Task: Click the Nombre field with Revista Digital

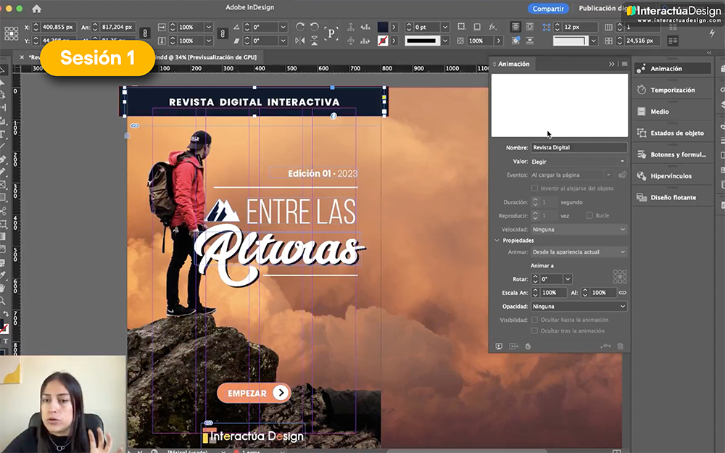Action: (579, 147)
